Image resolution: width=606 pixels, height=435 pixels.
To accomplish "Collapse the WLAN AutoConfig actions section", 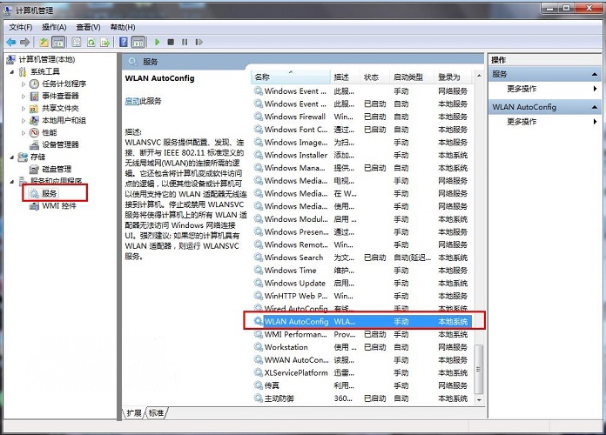I will click(594, 107).
